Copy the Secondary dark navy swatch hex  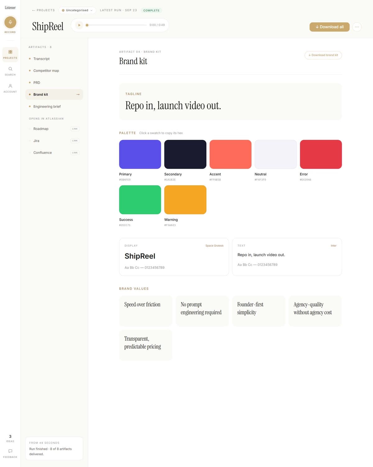pos(185,154)
